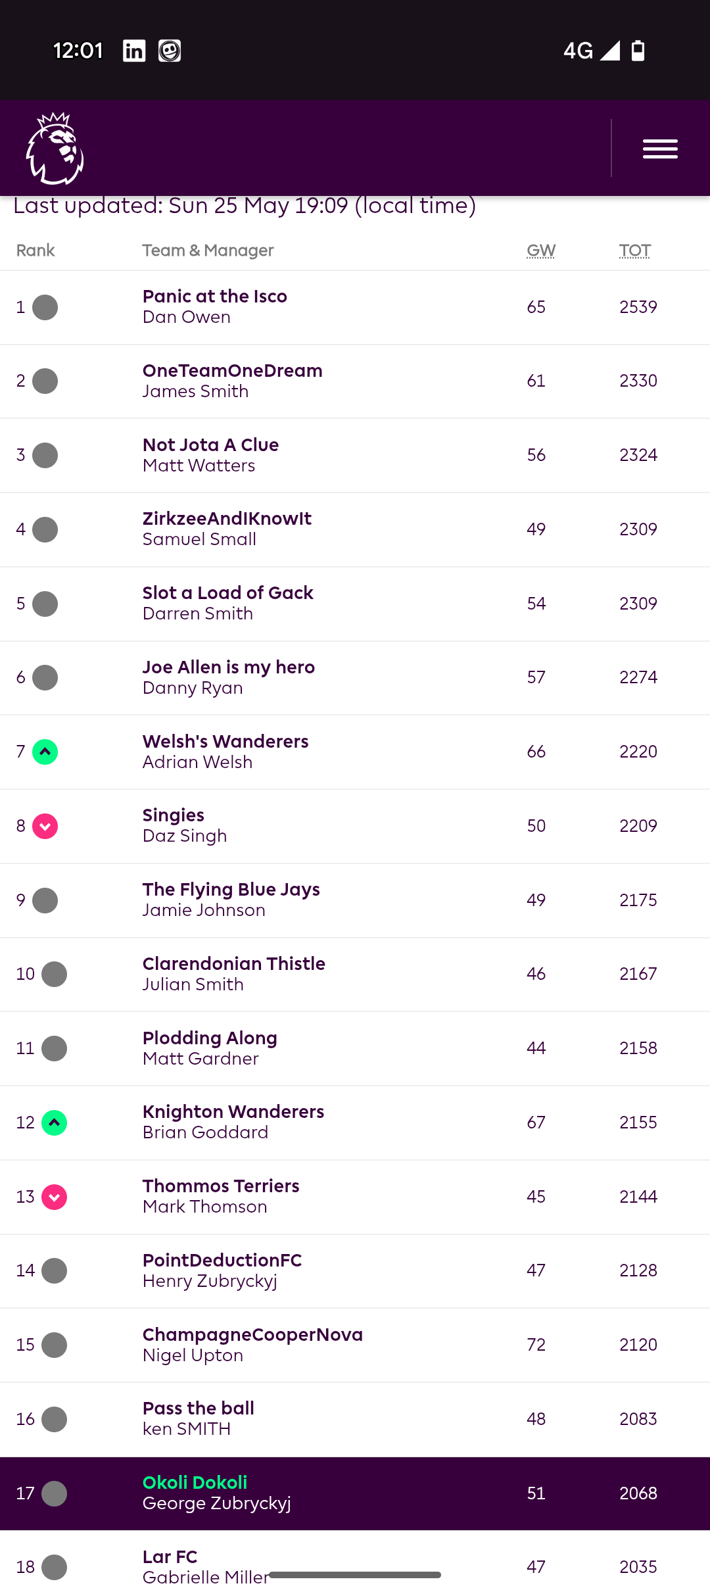The image size is (710, 1594).
Task: Tap the TOT column header
Action: 634,251
